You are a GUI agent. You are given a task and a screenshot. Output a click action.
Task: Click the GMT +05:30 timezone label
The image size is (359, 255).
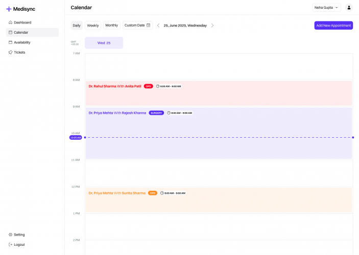pyautogui.click(x=75, y=43)
